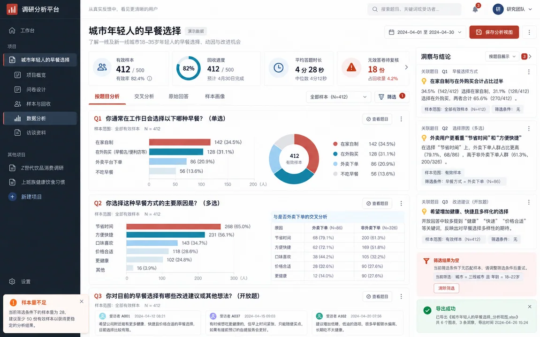Switch to 按题目分析 tab
The image size is (540, 337).
pyautogui.click(x=107, y=96)
